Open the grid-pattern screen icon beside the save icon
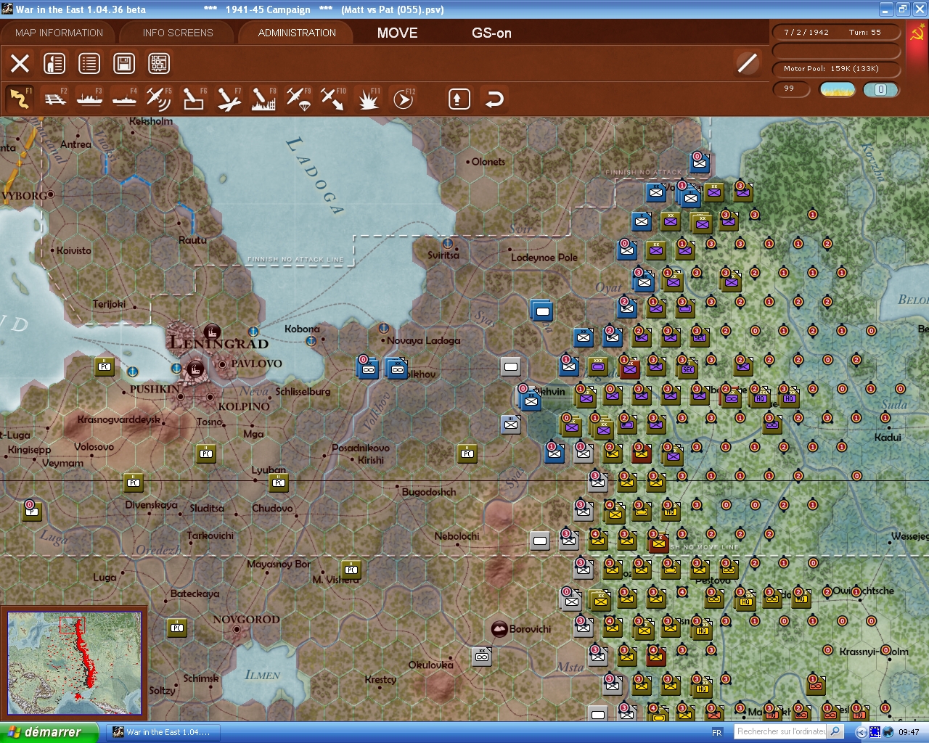Image resolution: width=929 pixels, height=743 pixels. 159,64
